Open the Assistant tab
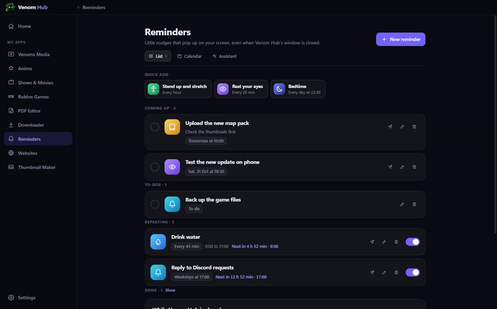The image size is (497, 309). pyautogui.click(x=224, y=56)
